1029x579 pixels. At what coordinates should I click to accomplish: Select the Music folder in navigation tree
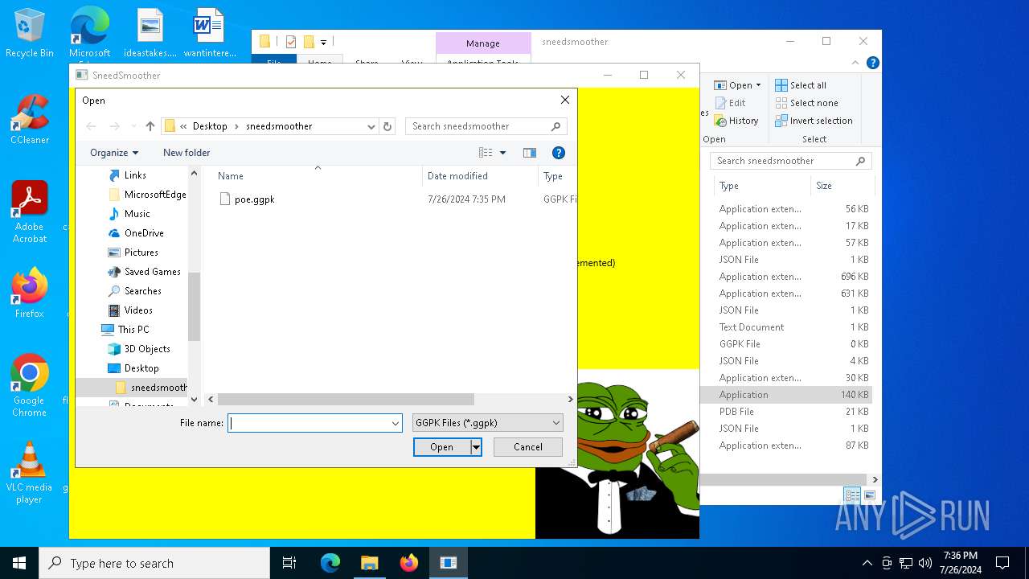pos(137,214)
